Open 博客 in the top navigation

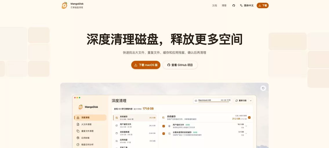tap(224, 5)
